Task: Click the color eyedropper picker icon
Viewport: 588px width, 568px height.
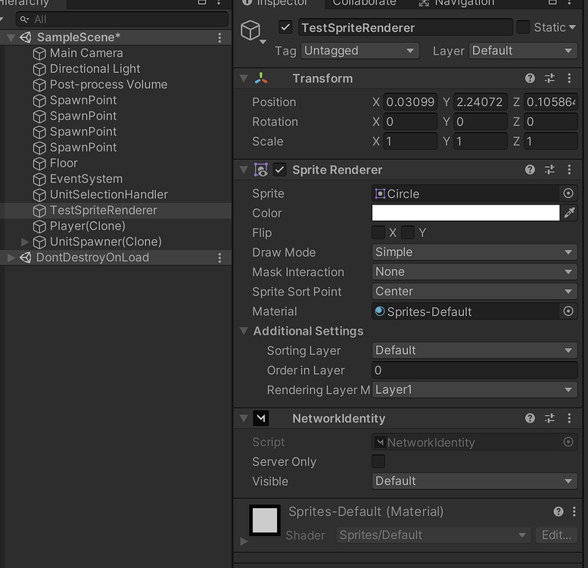Action: [570, 214]
